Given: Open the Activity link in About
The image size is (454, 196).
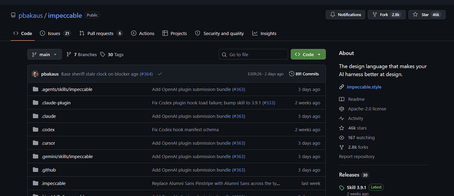Looking at the screenshot, I should (356, 119).
